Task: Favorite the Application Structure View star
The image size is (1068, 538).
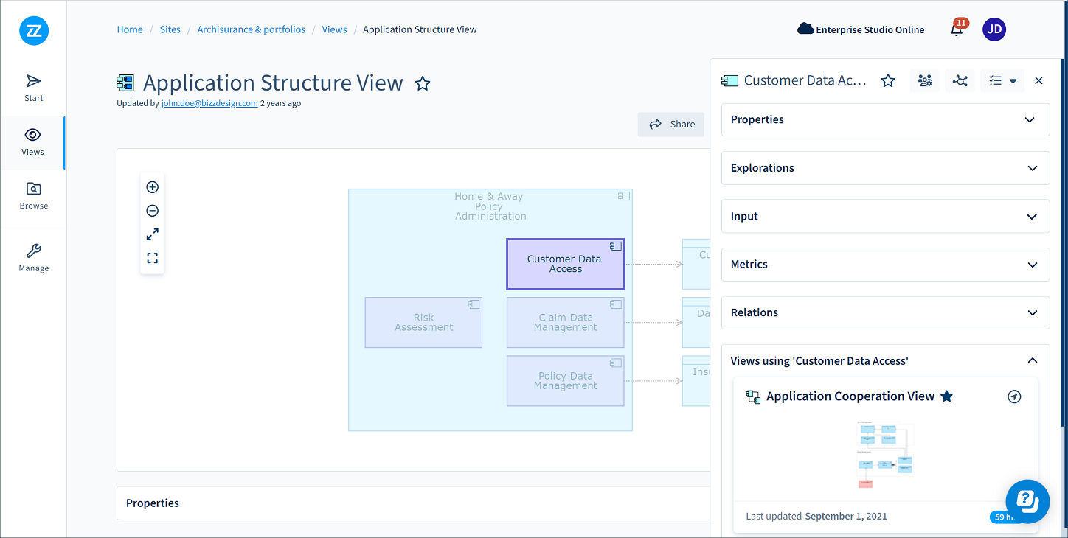Action: click(x=423, y=84)
